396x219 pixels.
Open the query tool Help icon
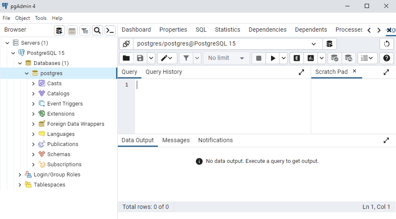386,58
